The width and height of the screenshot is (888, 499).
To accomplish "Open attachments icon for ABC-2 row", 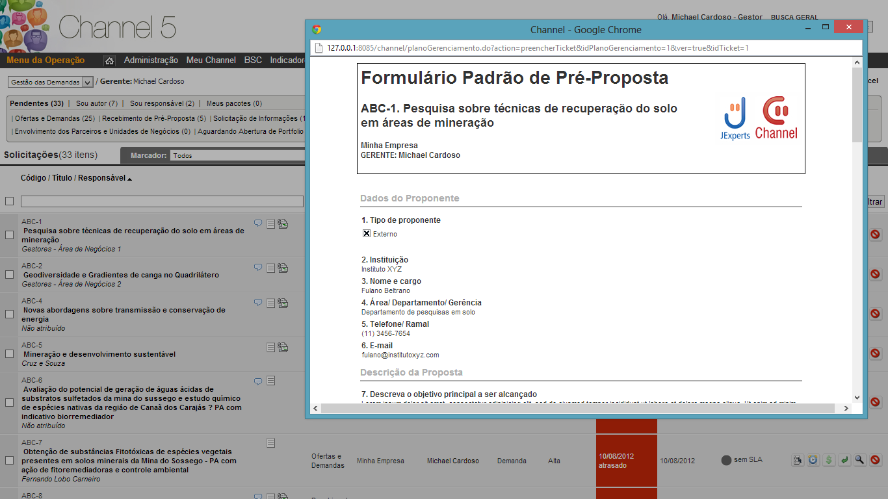I will tap(283, 268).
